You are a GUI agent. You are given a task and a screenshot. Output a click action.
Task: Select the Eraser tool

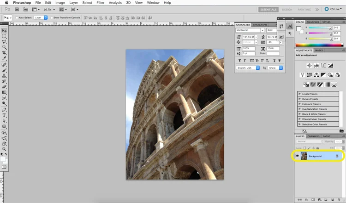pyautogui.click(x=4, y=87)
